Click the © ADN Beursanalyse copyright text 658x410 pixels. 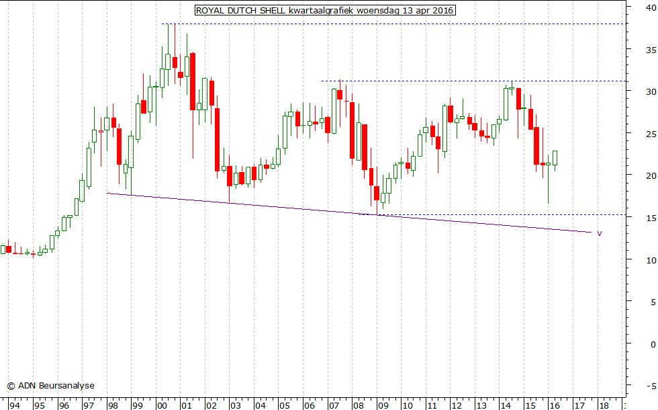(x=51, y=386)
